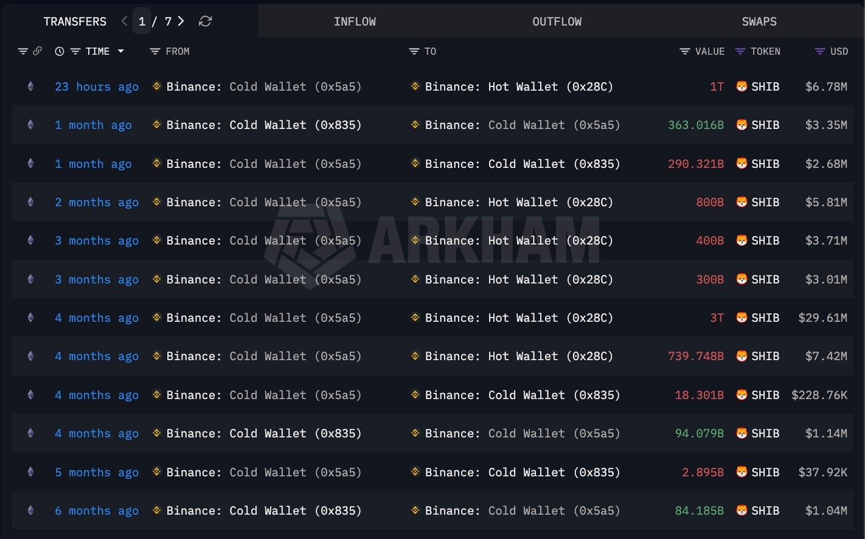
Task: Open the FROM column filter
Action: pyautogui.click(x=155, y=52)
